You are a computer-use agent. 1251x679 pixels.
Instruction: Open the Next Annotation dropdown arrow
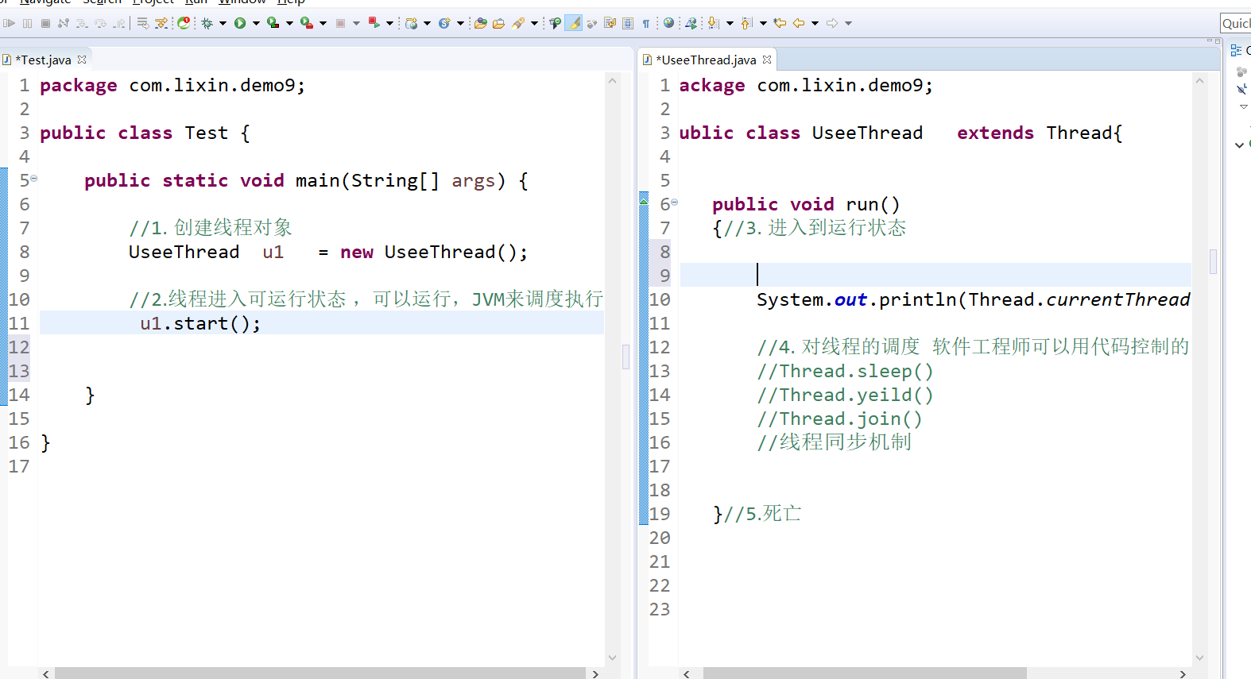730,23
